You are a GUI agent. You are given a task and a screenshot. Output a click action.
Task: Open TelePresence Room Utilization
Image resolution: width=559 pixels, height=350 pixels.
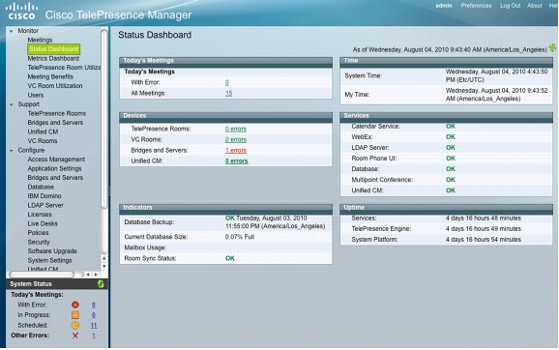pos(64,68)
